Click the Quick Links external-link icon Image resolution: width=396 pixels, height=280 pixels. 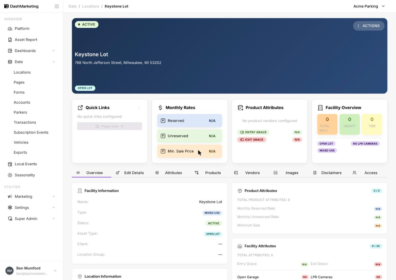pyautogui.click(x=80, y=108)
